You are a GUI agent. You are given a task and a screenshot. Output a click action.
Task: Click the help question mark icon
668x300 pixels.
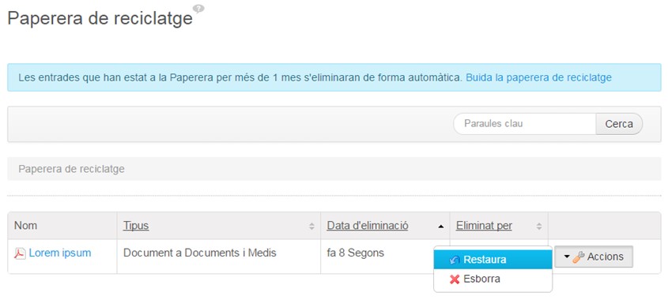(198, 9)
